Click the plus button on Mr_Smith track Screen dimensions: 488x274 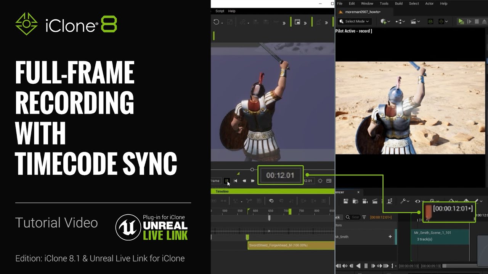click(x=390, y=237)
